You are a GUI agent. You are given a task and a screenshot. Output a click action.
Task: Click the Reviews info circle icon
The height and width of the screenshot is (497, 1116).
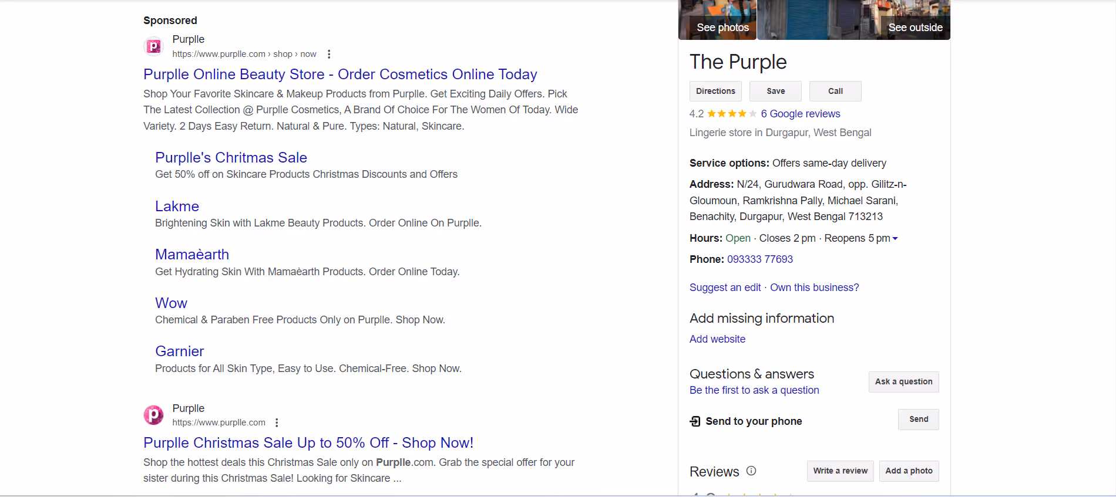click(x=751, y=471)
